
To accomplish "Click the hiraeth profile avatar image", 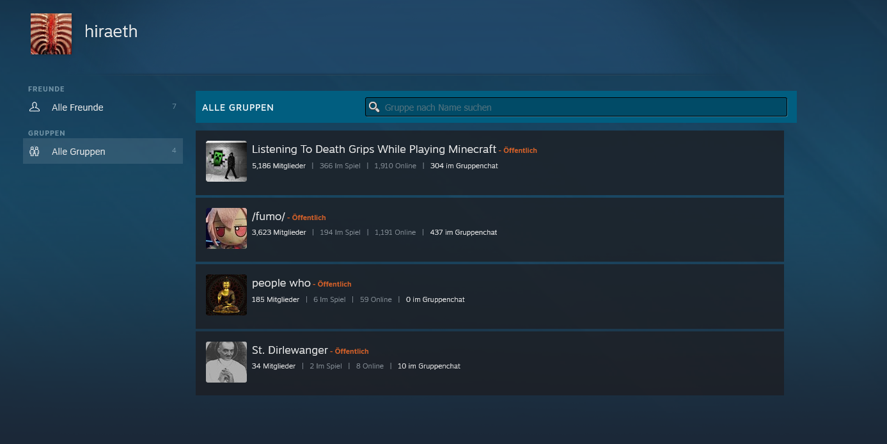I will pos(51,34).
